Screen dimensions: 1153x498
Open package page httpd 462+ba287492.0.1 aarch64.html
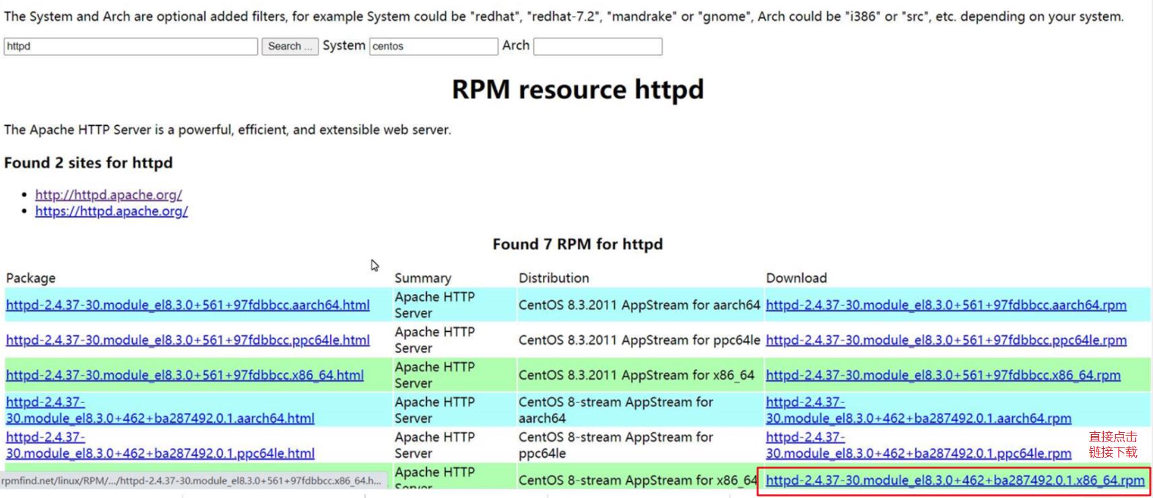click(160, 410)
